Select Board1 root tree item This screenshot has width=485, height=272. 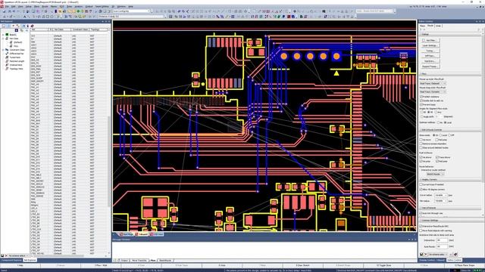click(13, 35)
